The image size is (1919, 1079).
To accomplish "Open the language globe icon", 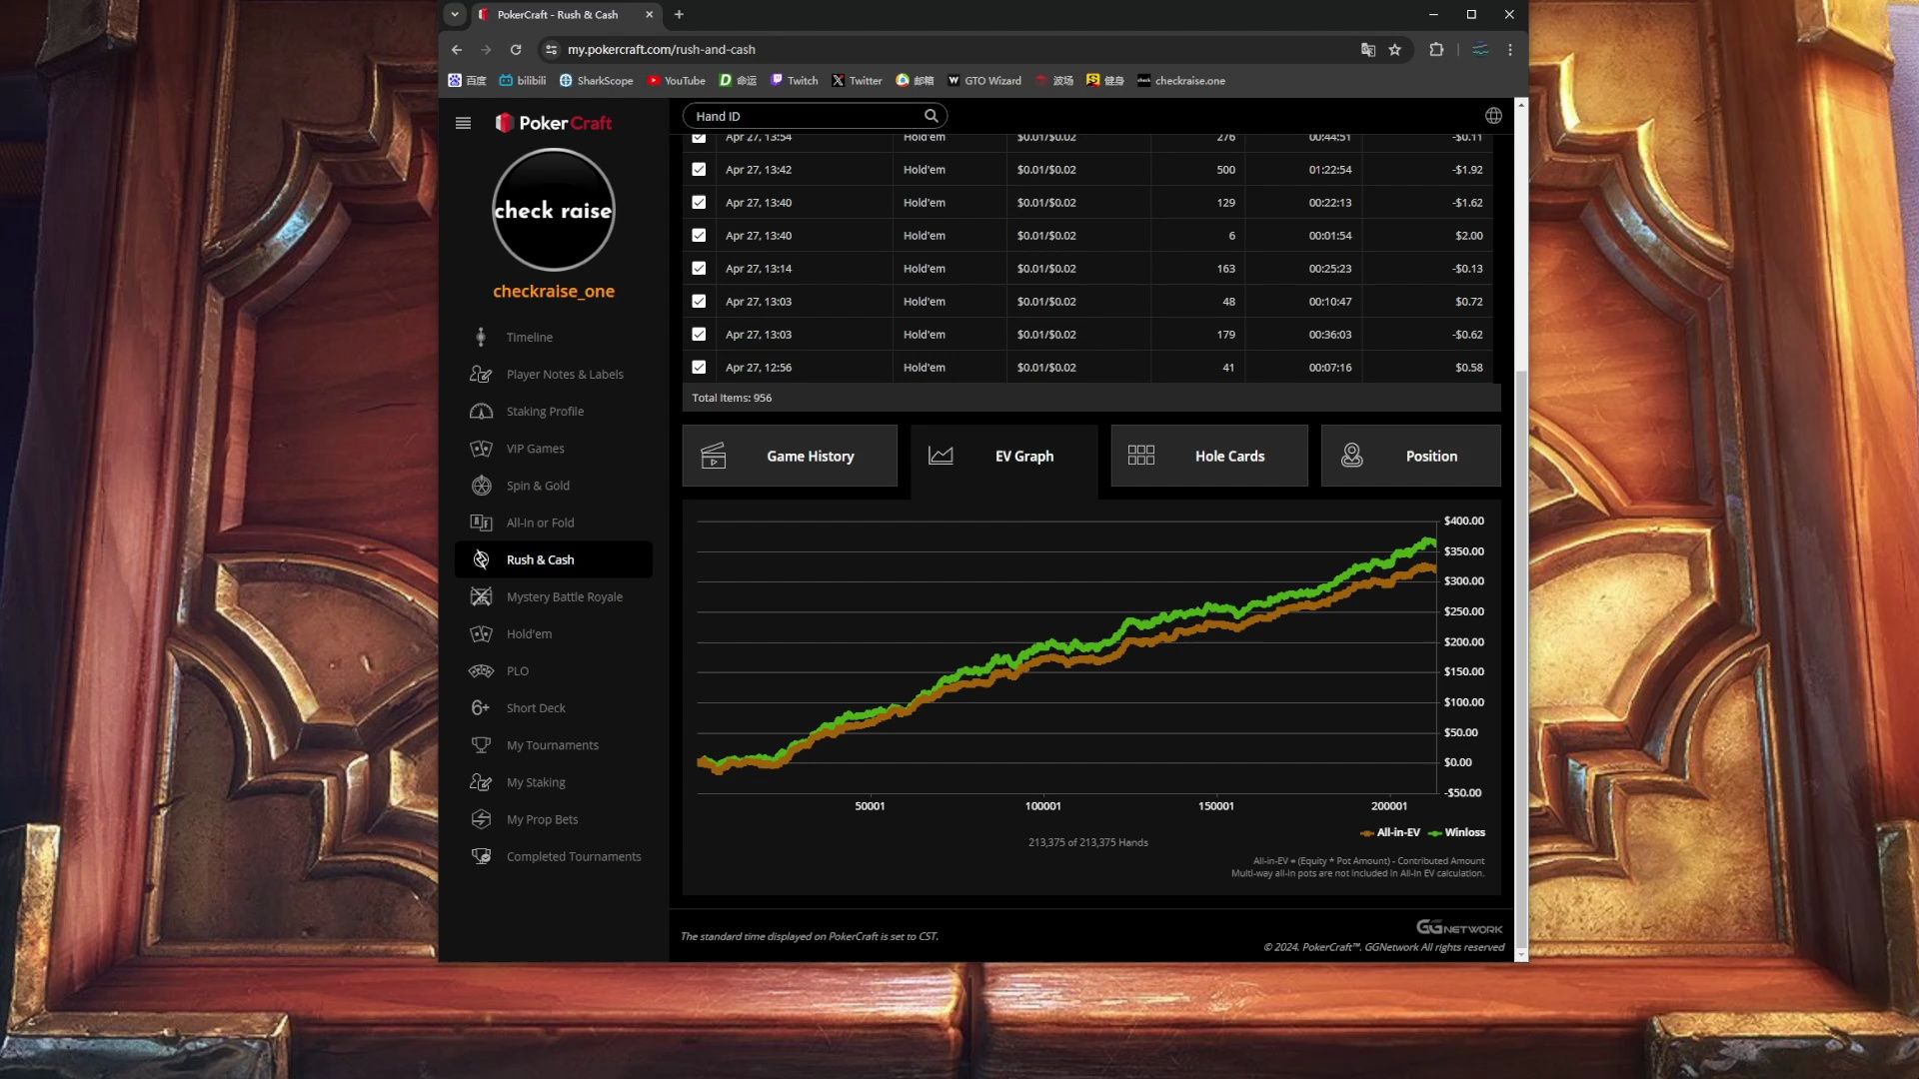I will tap(1493, 116).
